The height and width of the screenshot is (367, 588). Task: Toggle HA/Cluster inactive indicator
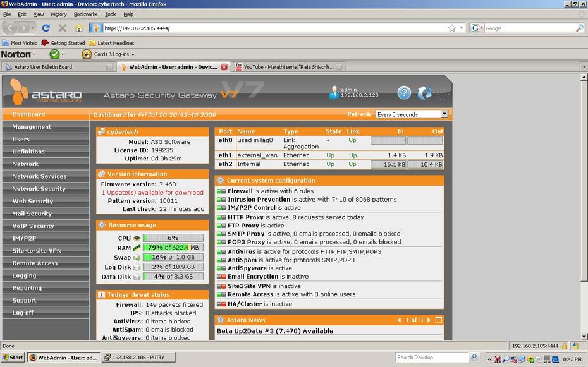221,304
